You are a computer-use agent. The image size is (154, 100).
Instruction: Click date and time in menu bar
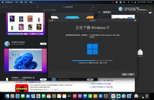point(145,2)
